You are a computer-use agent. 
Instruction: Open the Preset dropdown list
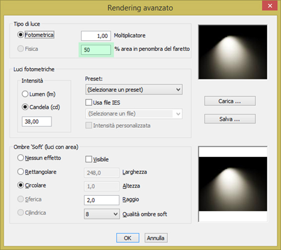pyautogui.click(x=134, y=89)
